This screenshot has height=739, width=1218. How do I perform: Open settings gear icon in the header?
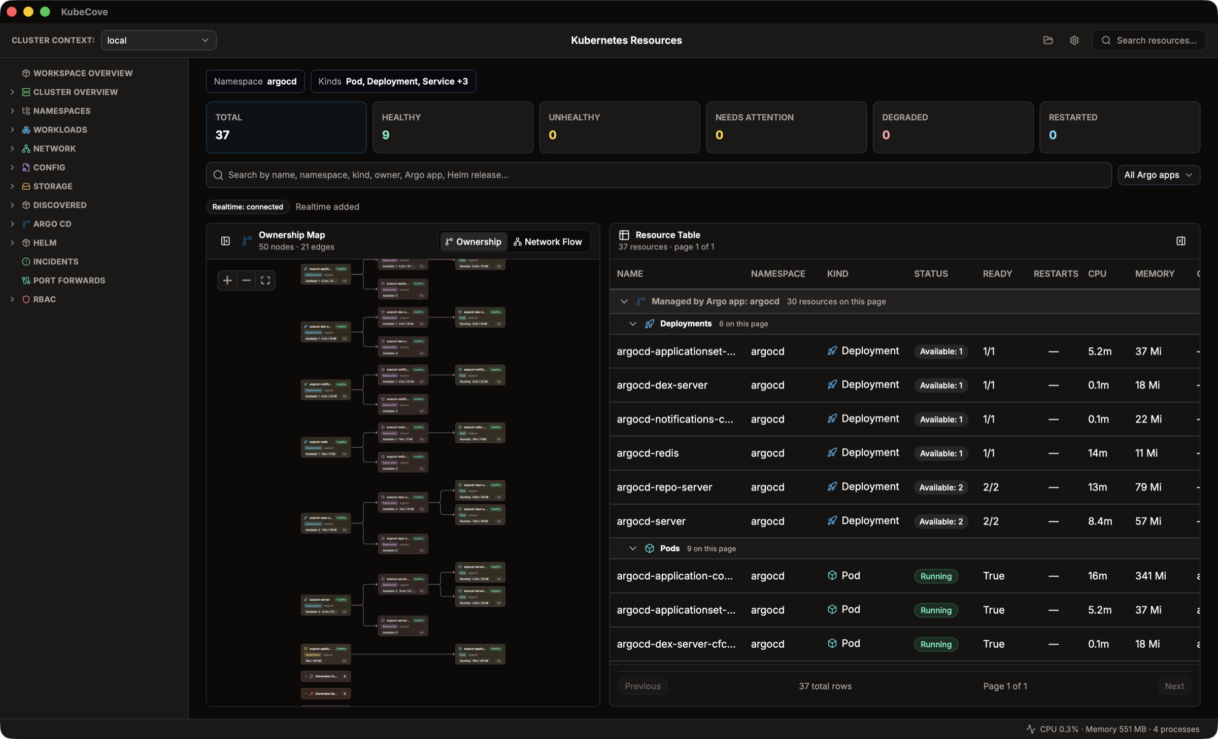tap(1074, 40)
